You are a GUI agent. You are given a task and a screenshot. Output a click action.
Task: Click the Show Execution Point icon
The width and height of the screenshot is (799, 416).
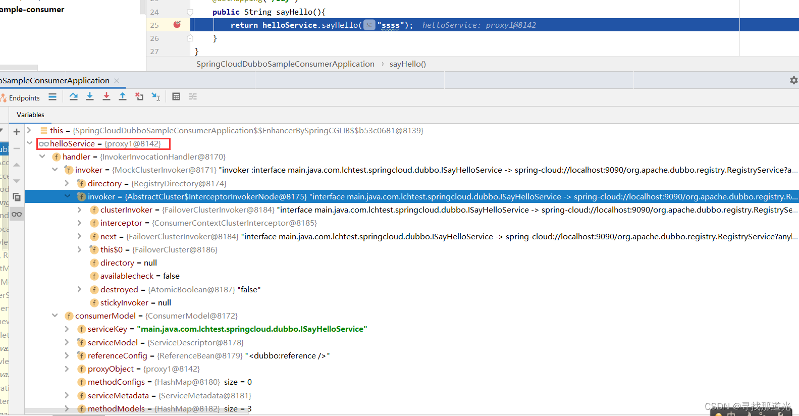(52, 96)
